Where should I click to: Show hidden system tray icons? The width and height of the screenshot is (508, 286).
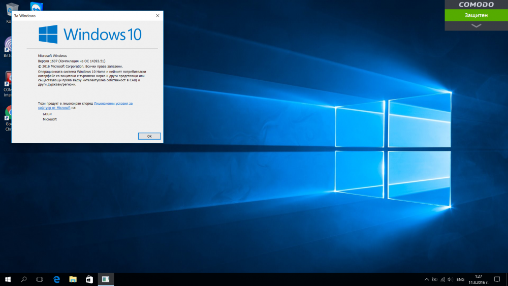coord(427,279)
